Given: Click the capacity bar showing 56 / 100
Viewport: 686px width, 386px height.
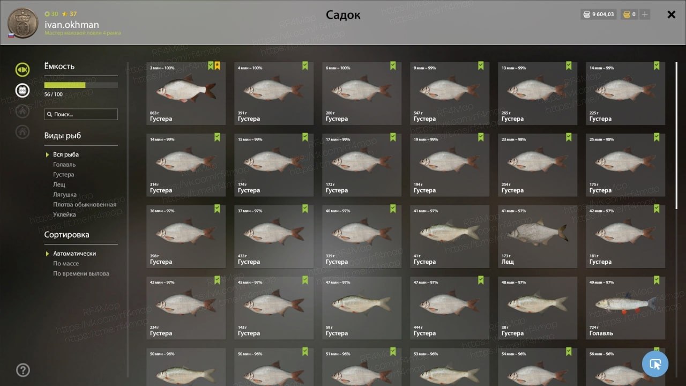Looking at the screenshot, I should tap(81, 85).
